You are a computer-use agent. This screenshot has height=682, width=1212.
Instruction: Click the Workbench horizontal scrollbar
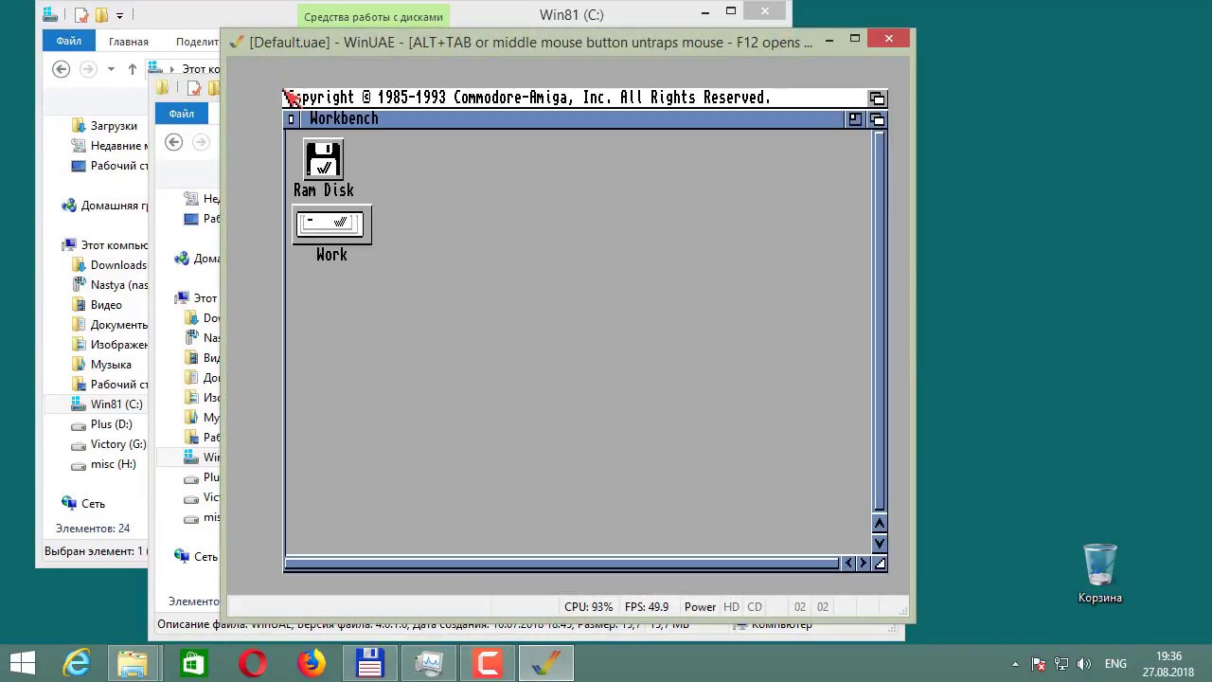[561, 564]
